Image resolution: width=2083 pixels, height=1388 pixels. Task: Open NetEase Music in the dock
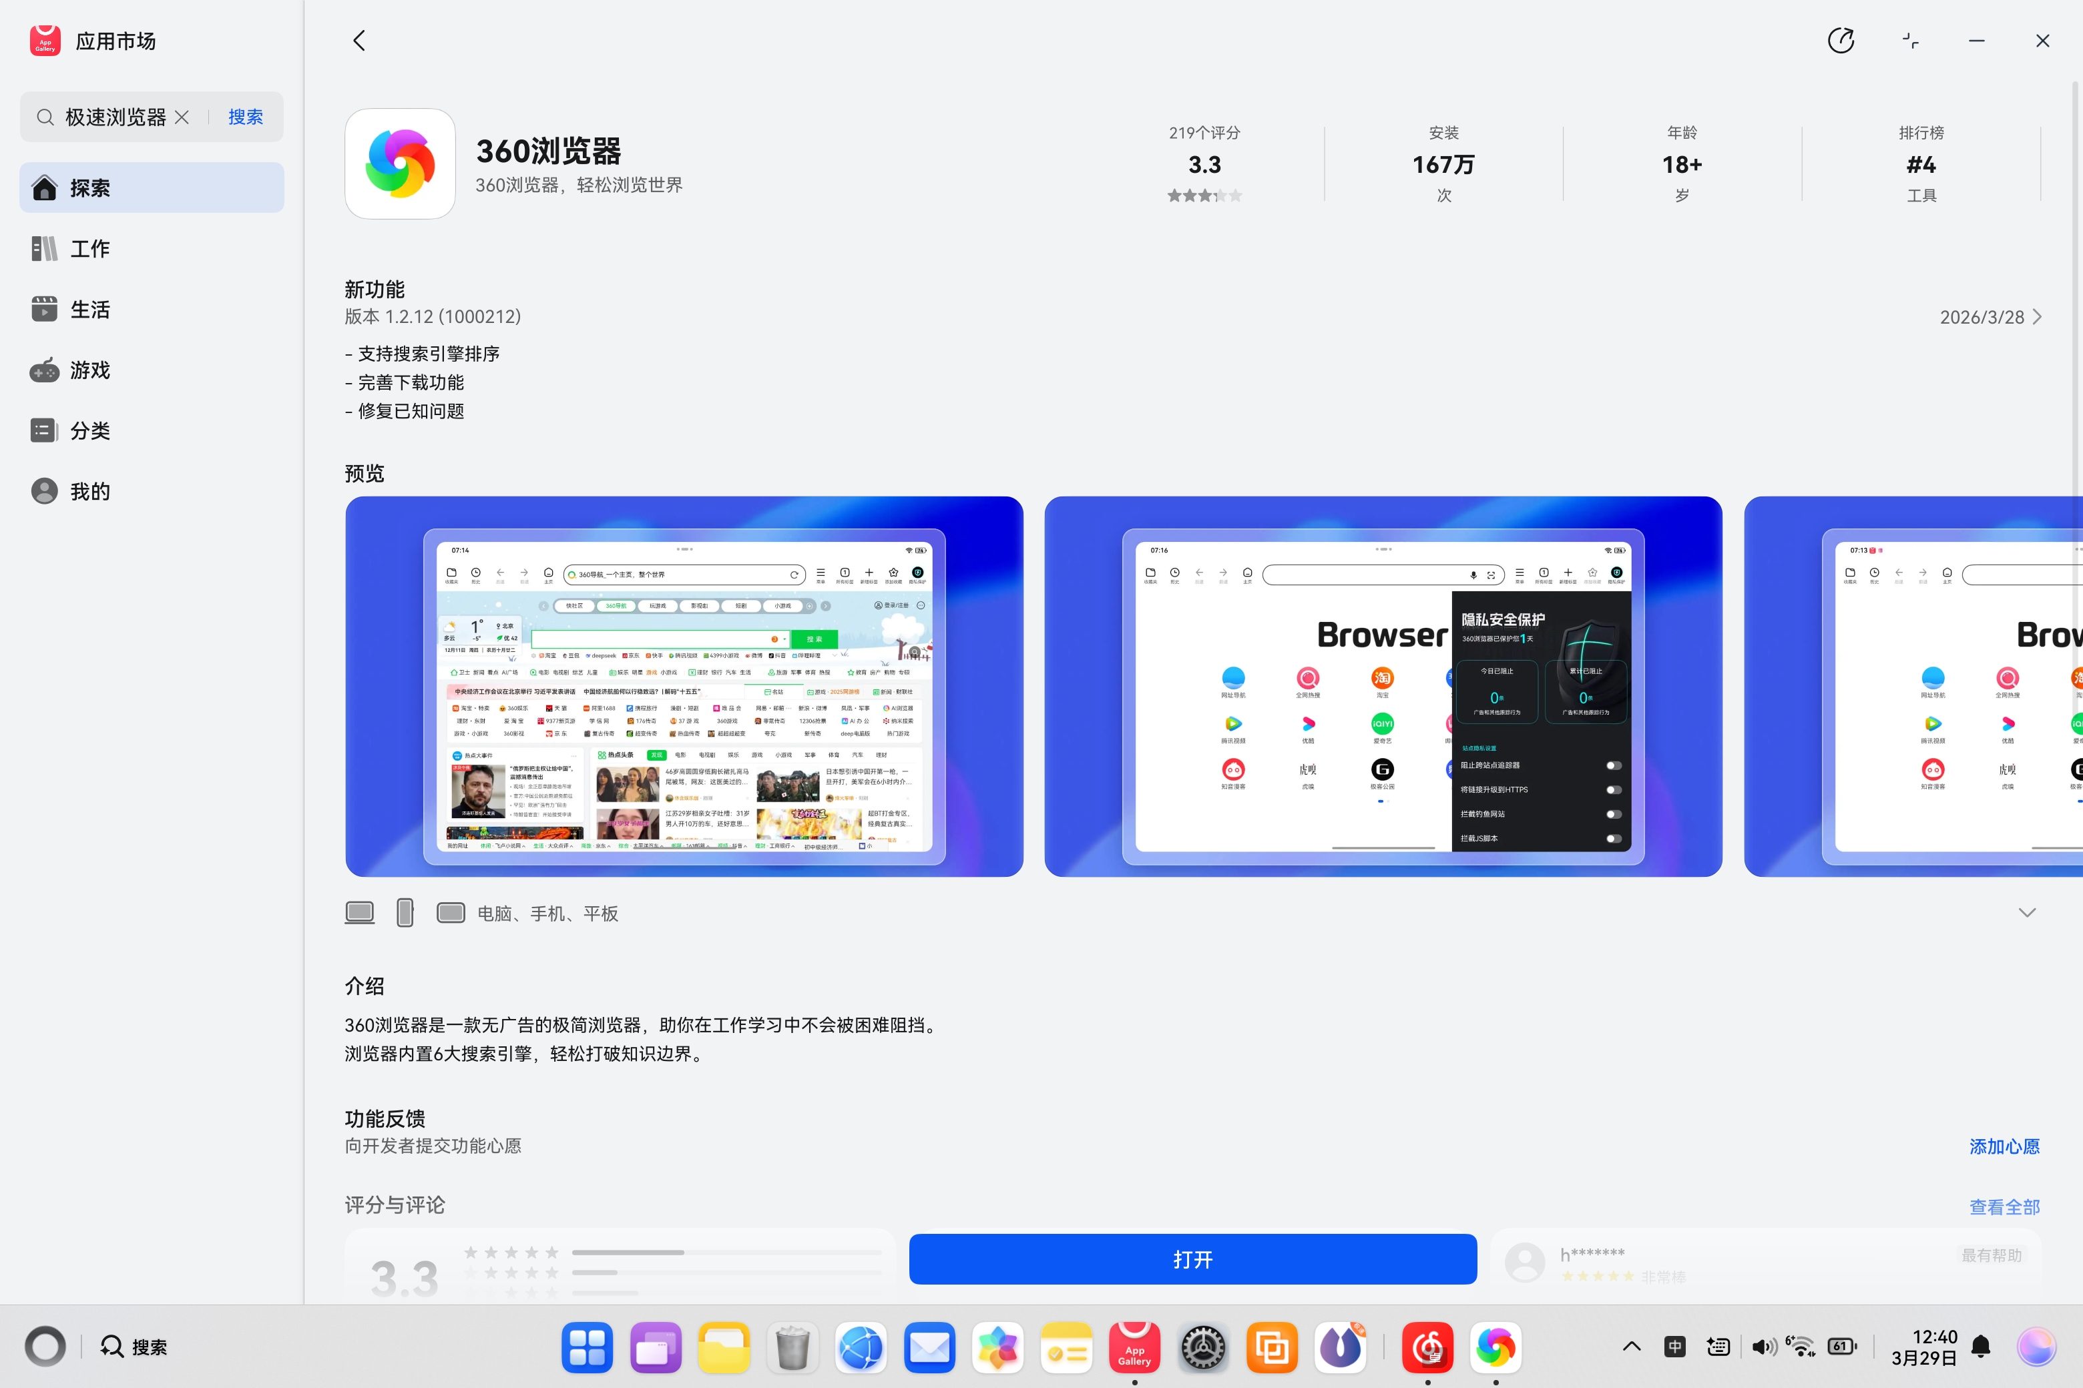tap(1427, 1347)
